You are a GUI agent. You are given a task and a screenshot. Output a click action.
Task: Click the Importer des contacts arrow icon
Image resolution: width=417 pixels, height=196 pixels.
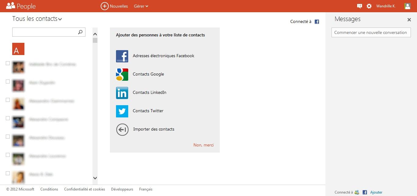click(122, 130)
